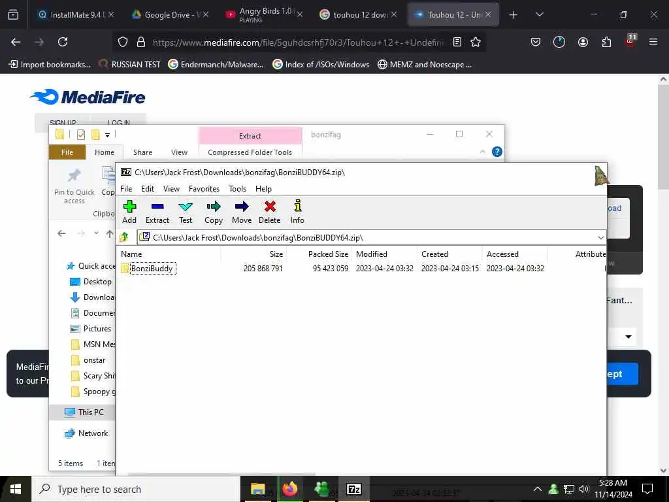This screenshot has width=669, height=502.
Task: Open a new browser tab
Action: click(514, 15)
